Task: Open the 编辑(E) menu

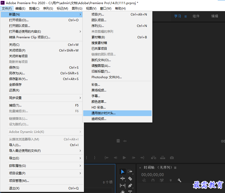Action: click(20, 9)
